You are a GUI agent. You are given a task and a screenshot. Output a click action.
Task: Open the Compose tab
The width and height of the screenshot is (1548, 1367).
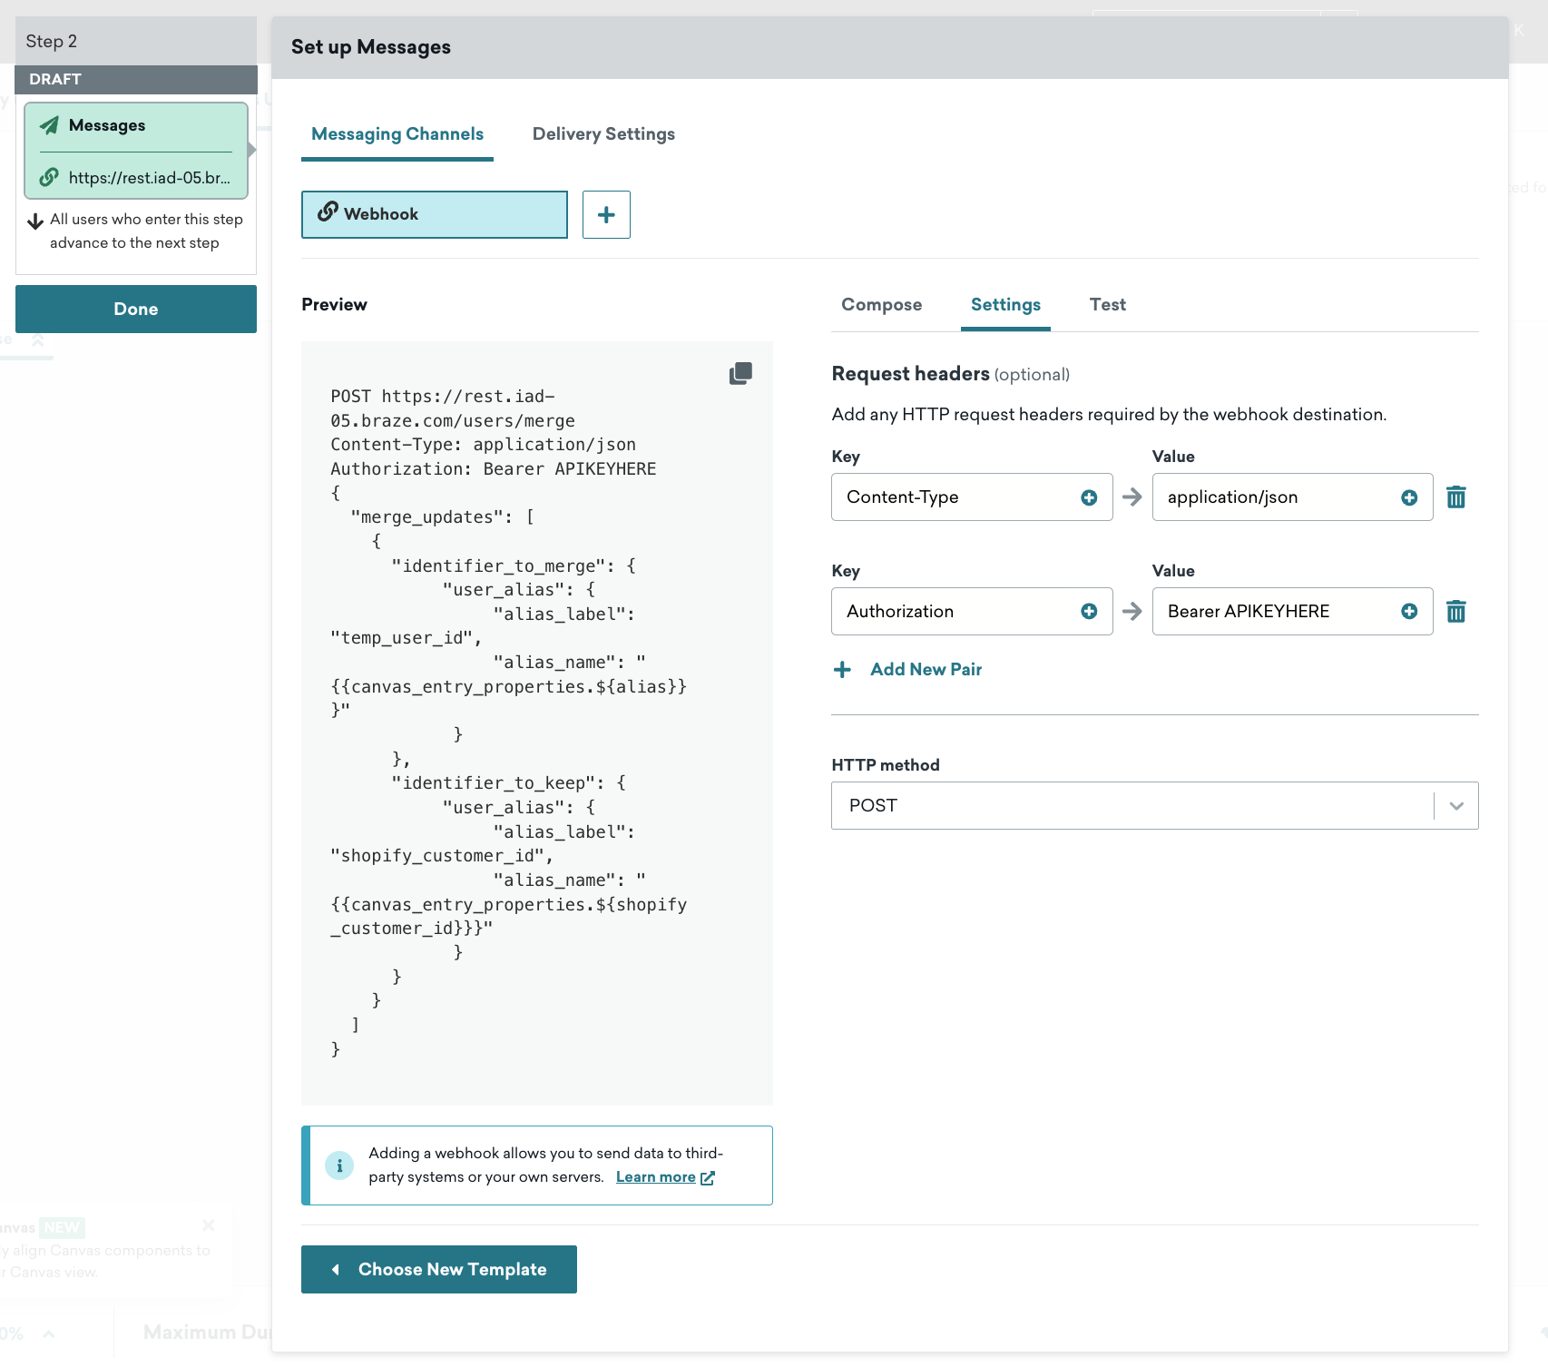click(x=881, y=305)
